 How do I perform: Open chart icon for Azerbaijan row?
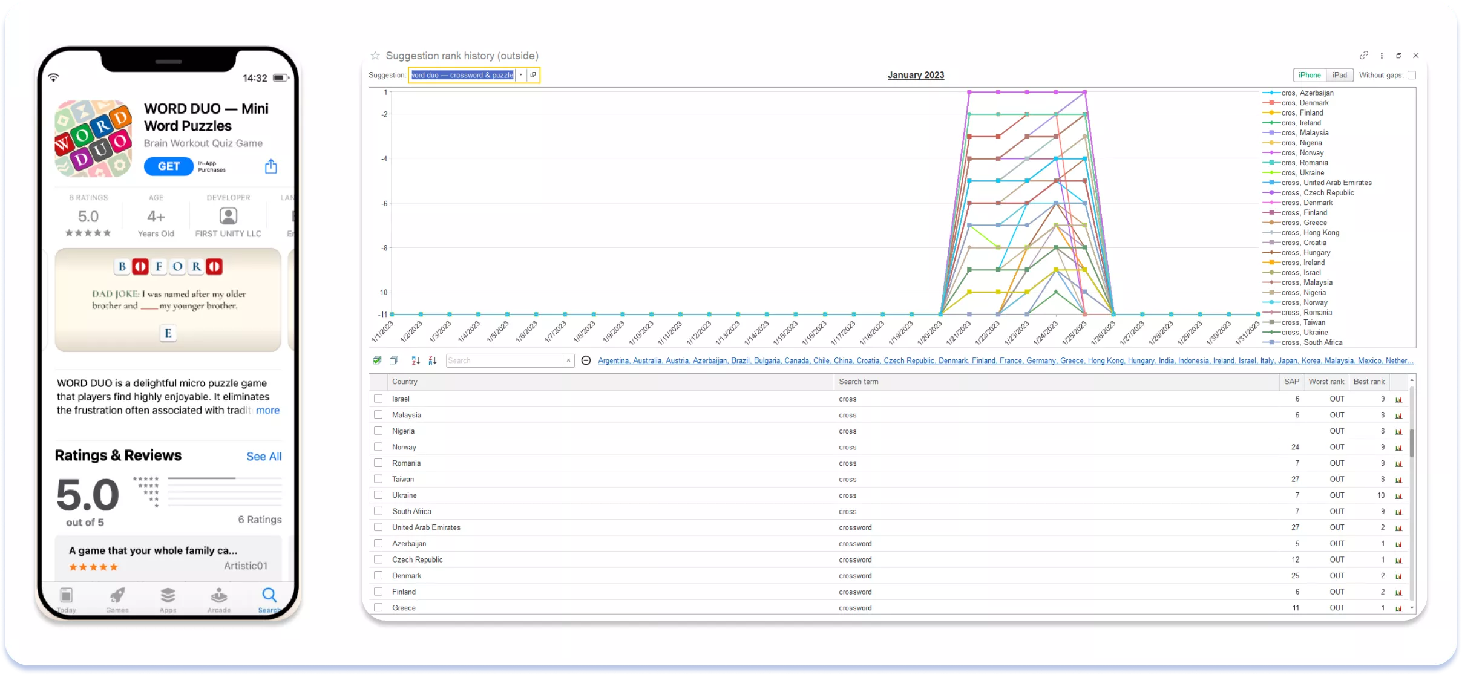(1398, 544)
